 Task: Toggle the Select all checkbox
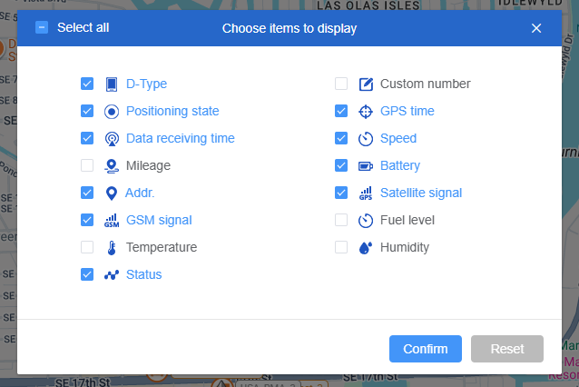[x=42, y=27]
